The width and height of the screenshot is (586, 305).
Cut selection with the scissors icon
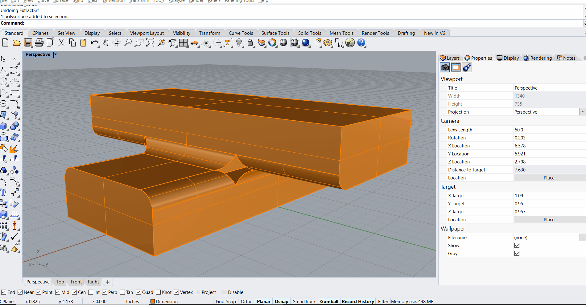tap(61, 43)
